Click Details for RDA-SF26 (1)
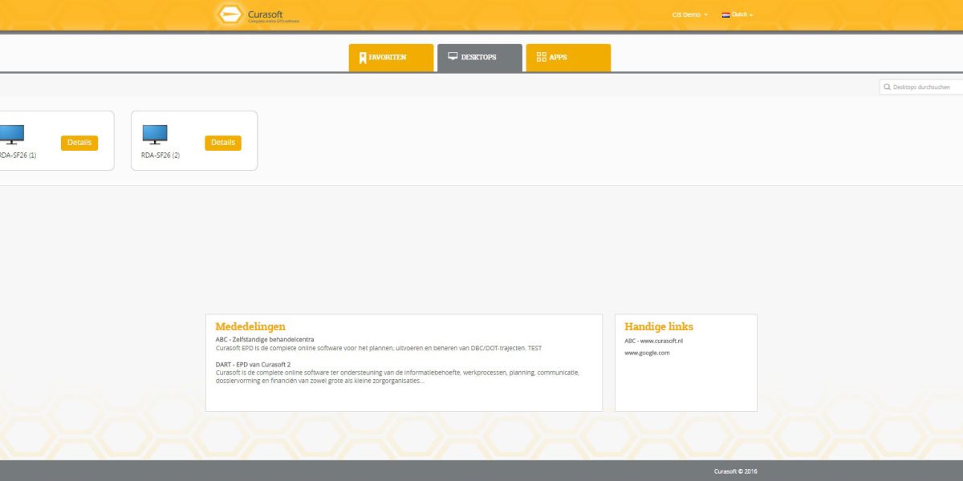Screen dimensions: 963x481 point(79,141)
